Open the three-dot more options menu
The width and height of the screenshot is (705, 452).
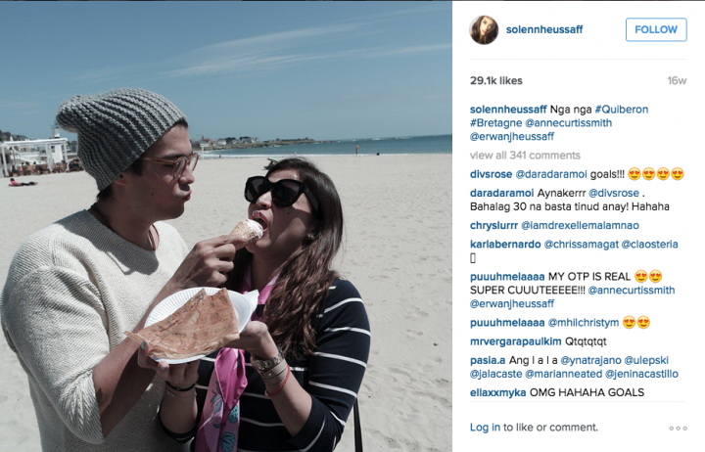point(678,429)
